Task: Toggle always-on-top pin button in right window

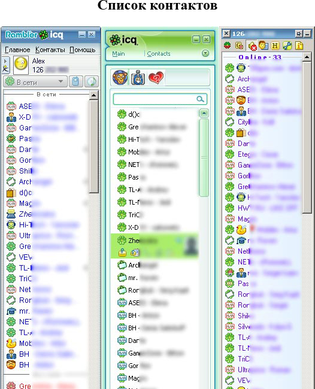Action: 299,34
